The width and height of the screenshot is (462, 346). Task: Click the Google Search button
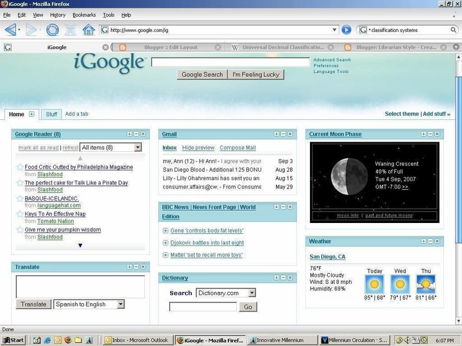tap(202, 74)
